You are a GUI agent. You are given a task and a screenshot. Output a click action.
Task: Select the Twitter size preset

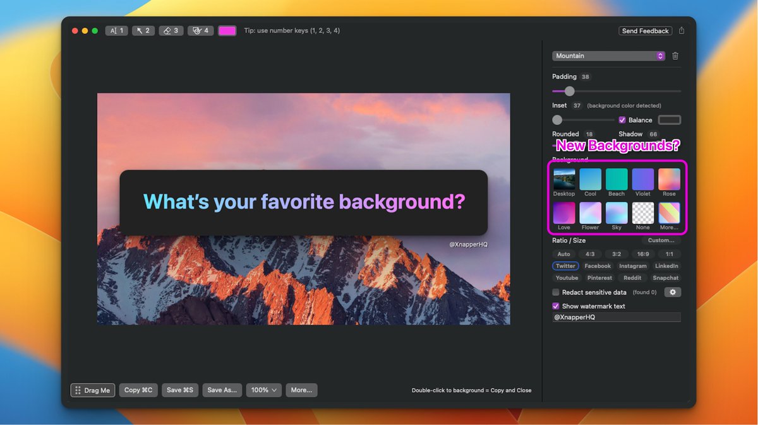566,266
